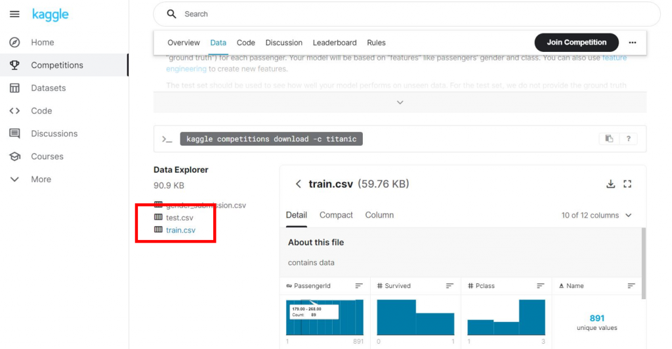The image size is (672, 349).
Task: Click the 891 unique values text
Action: (x=597, y=323)
